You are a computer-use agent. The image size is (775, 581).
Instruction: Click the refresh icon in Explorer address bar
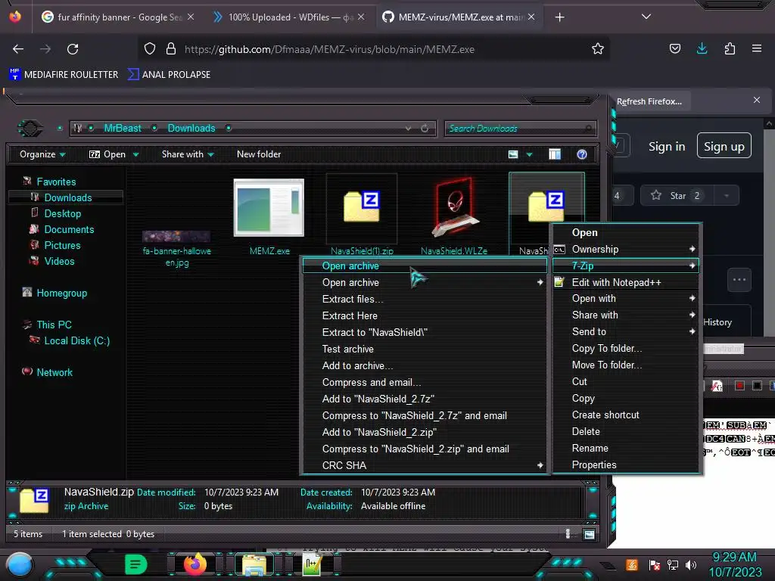(425, 129)
